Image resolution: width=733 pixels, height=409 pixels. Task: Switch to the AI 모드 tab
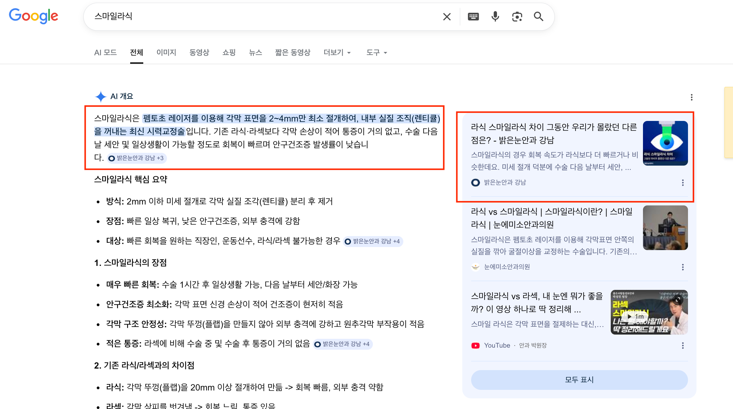click(105, 53)
